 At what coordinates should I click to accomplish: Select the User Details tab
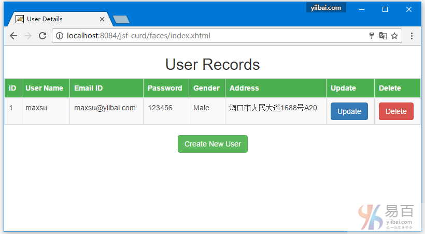(x=57, y=19)
